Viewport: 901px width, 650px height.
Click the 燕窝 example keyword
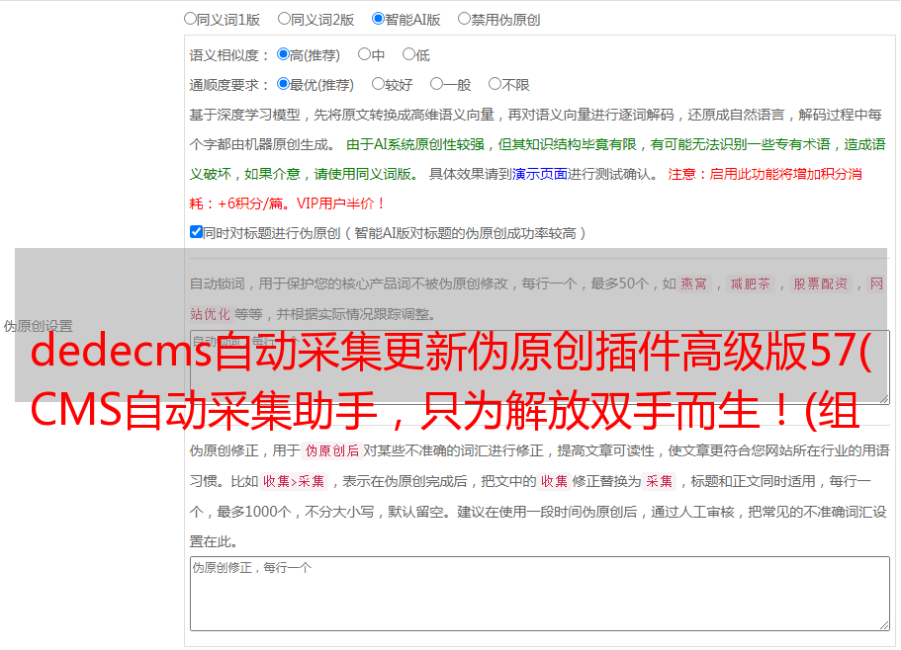pos(693,284)
